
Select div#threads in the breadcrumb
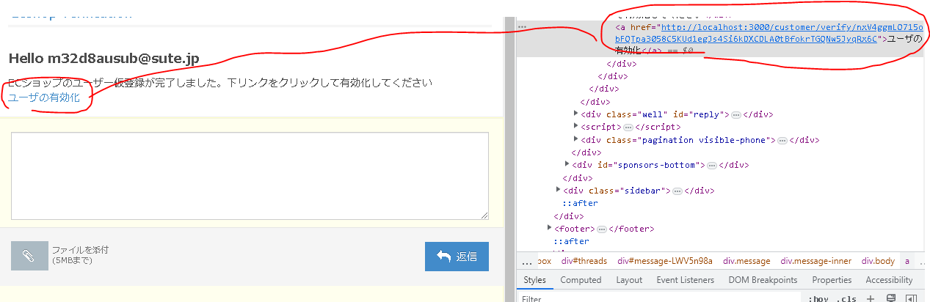pyautogui.click(x=584, y=261)
